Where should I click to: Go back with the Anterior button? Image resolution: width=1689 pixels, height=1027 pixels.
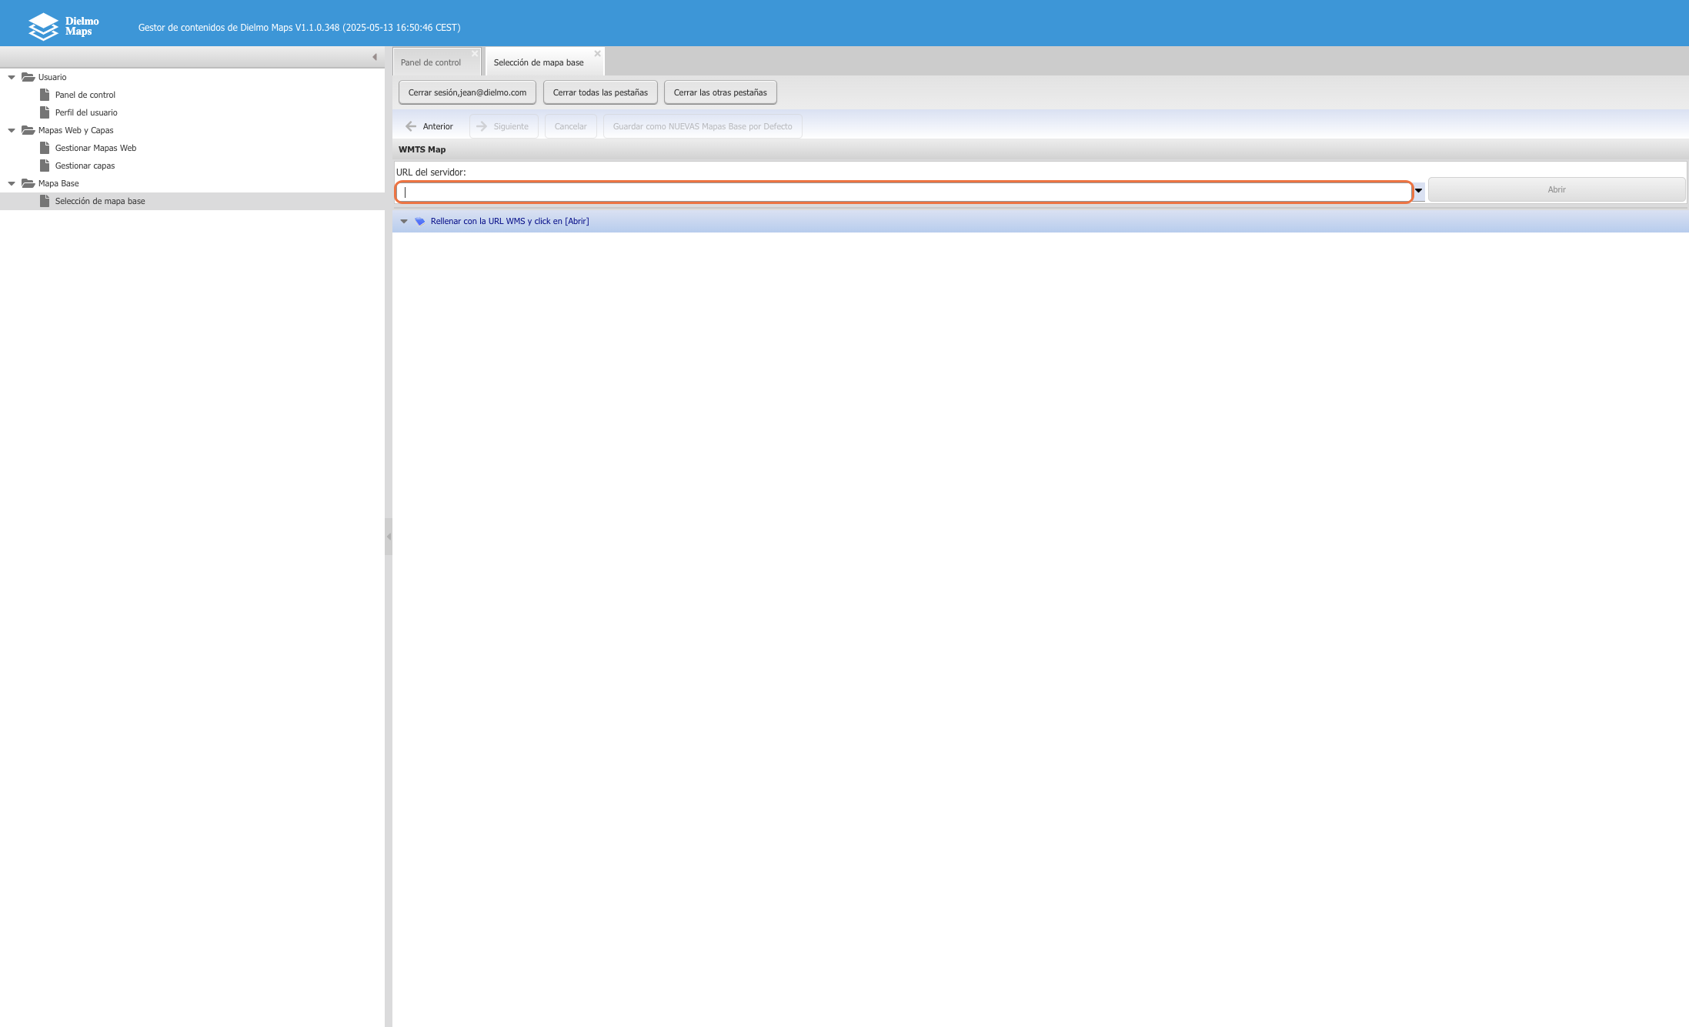click(429, 126)
